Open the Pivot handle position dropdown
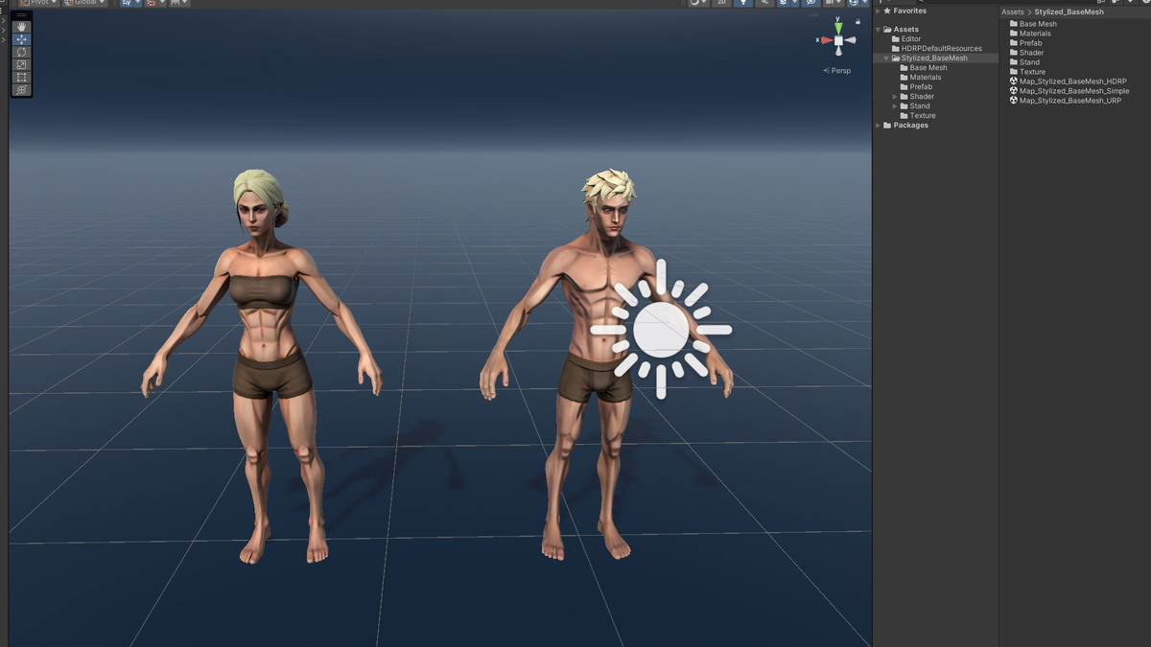Screen dimensions: 1151x647 click(x=39, y=3)
